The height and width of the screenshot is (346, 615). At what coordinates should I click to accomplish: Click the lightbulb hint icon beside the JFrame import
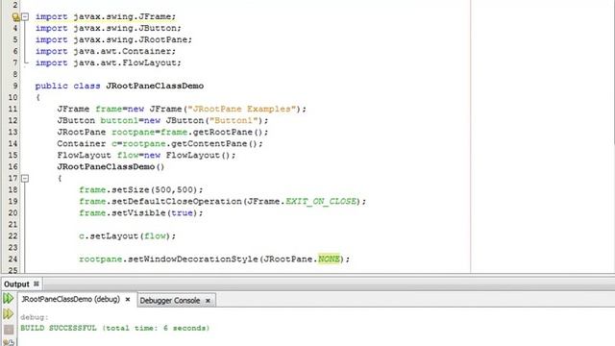coord(15,17)
